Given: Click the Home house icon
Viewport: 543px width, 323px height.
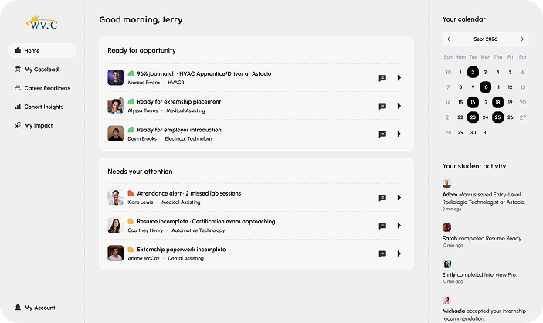Looking at the screenshot, I should click(x=18, y=50).
